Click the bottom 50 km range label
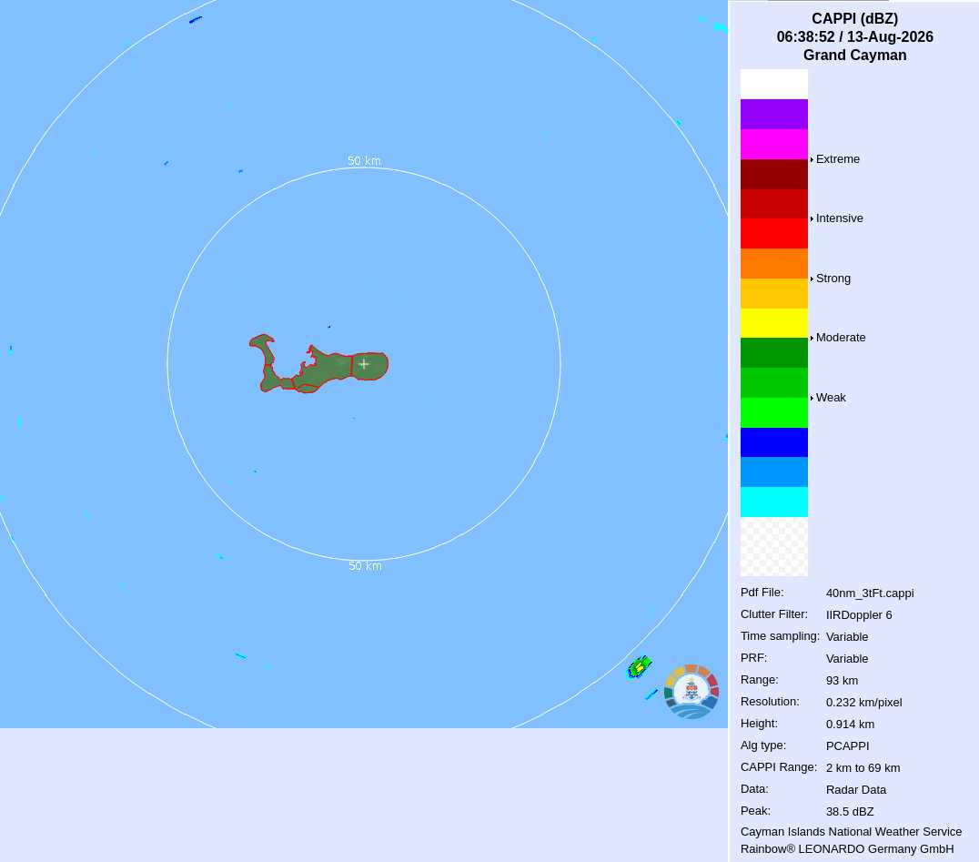 [365, 566]
